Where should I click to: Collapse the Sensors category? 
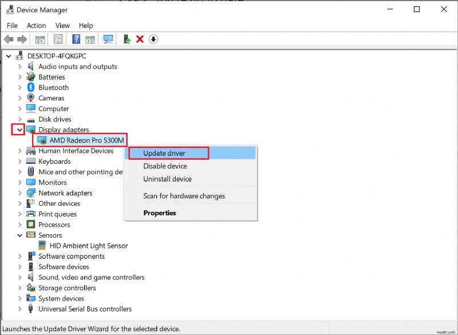click(20, 235)
